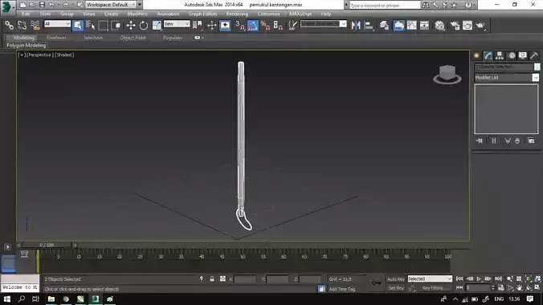Image resolution: width=543 pixels, height=305 pixels.
Task: Click Edit Named Selection Sets icon
Action: 292,25
